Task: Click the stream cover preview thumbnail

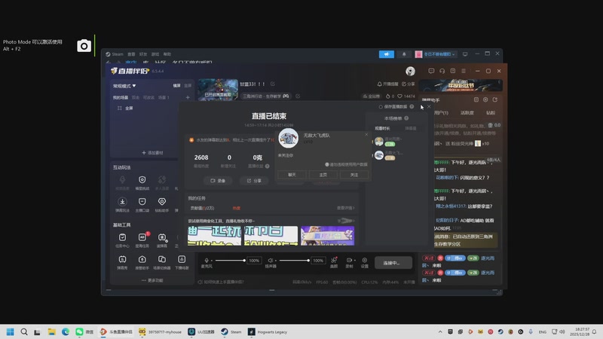Action: (x=218, y=90)
